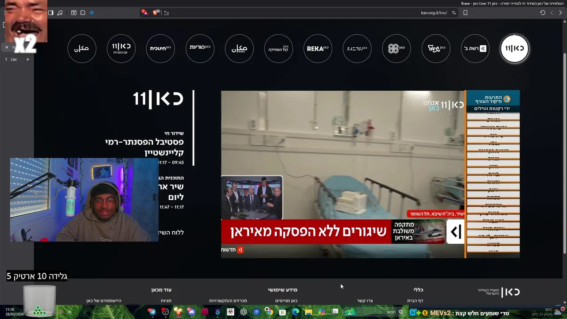
Task: Open 'מכרזים והתקשרויות' footer link
Action: click(228, 301)
